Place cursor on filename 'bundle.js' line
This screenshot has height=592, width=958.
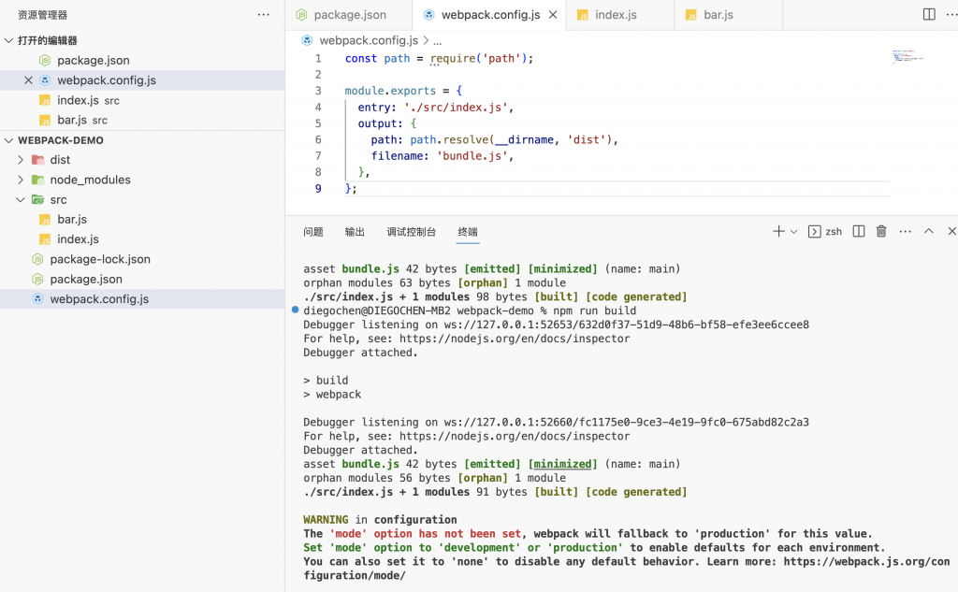(x=442, y=156)
